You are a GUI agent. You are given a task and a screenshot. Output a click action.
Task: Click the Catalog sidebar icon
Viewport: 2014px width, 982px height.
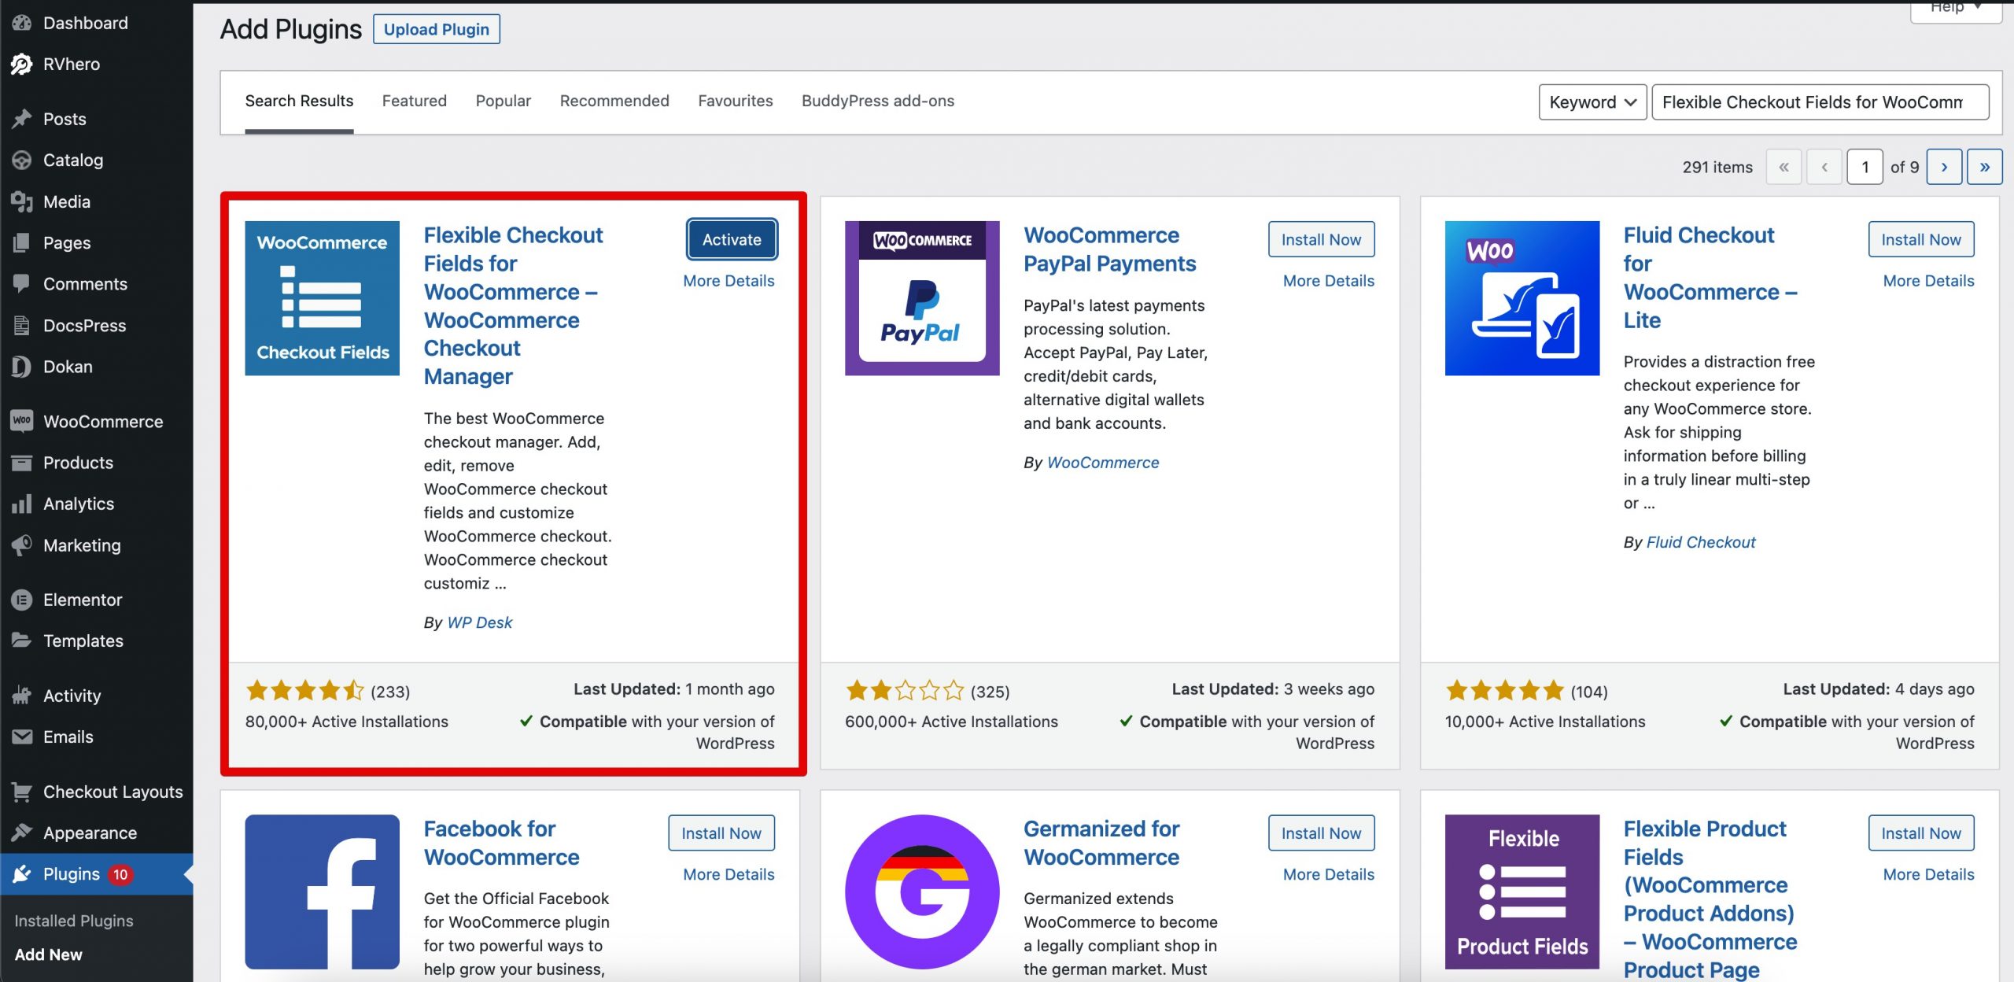(x=22, y=160)
